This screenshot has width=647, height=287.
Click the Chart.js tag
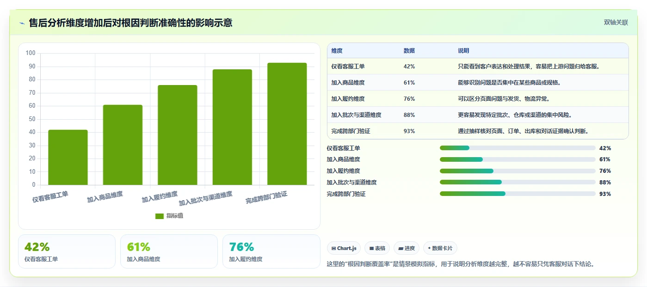344,248
